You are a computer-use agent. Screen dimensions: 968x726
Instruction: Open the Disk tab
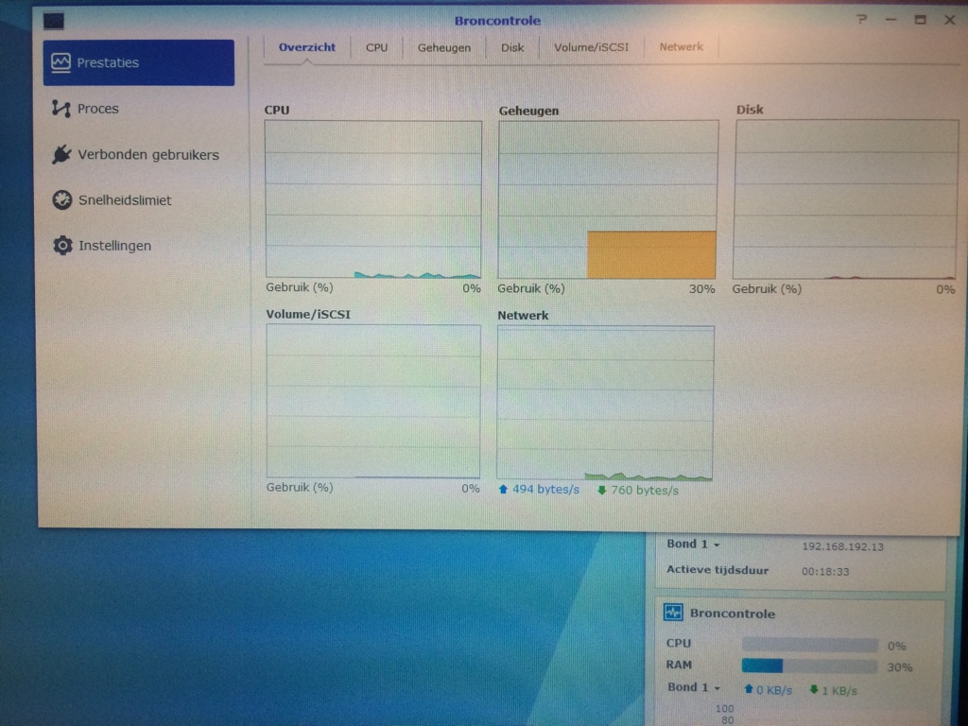(x=512, y=47)
